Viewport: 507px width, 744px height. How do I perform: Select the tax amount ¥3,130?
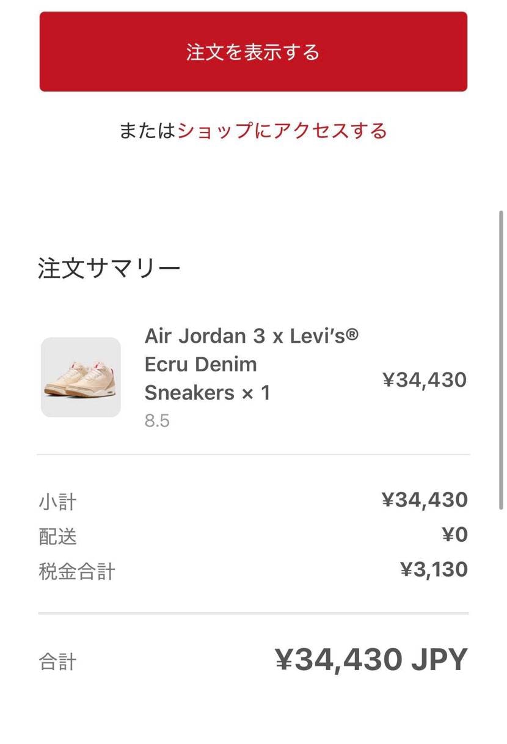434,569
